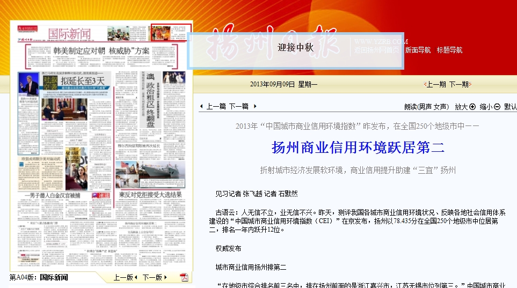This screenshot has width=517, height=288.
Task: Open the next issue 下一期
Action: (458, 84)
